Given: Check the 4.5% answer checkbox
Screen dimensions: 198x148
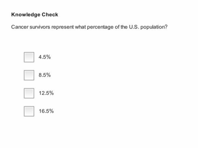Looking at the screenshot, I should (x=29, y=57).
